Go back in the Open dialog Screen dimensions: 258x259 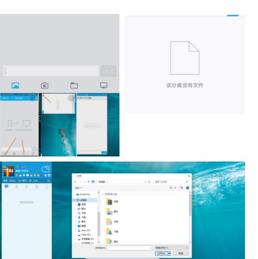[76, 182]
